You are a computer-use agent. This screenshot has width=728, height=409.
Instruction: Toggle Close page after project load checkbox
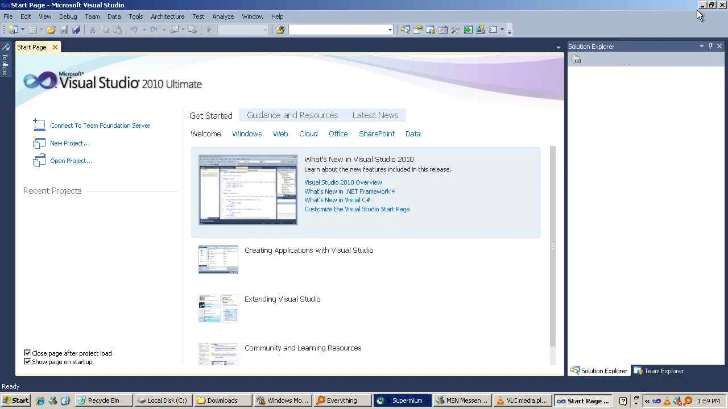27,353
